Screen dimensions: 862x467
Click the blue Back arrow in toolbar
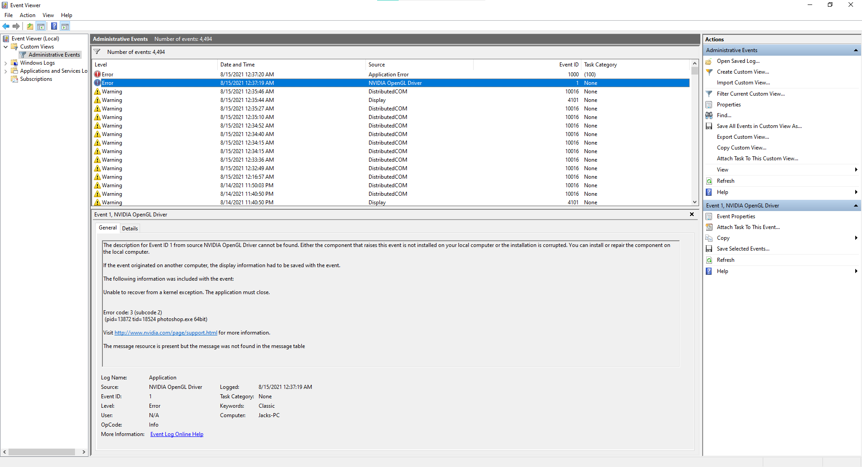(x=6, y=26)
